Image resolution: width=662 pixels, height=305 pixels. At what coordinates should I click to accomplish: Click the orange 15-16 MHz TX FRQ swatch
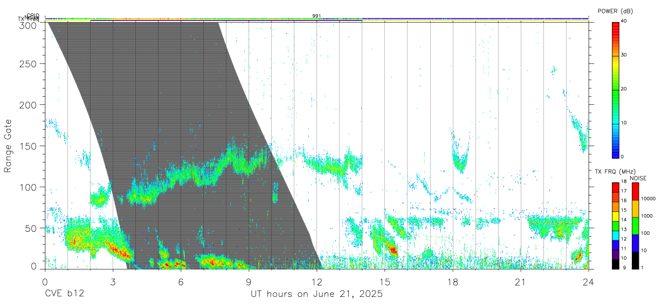point(615,207)
